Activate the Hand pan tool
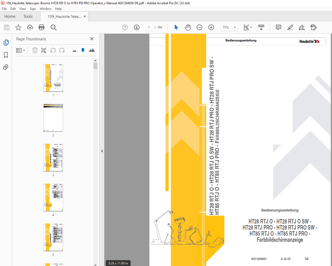 [x=188, y=27]
